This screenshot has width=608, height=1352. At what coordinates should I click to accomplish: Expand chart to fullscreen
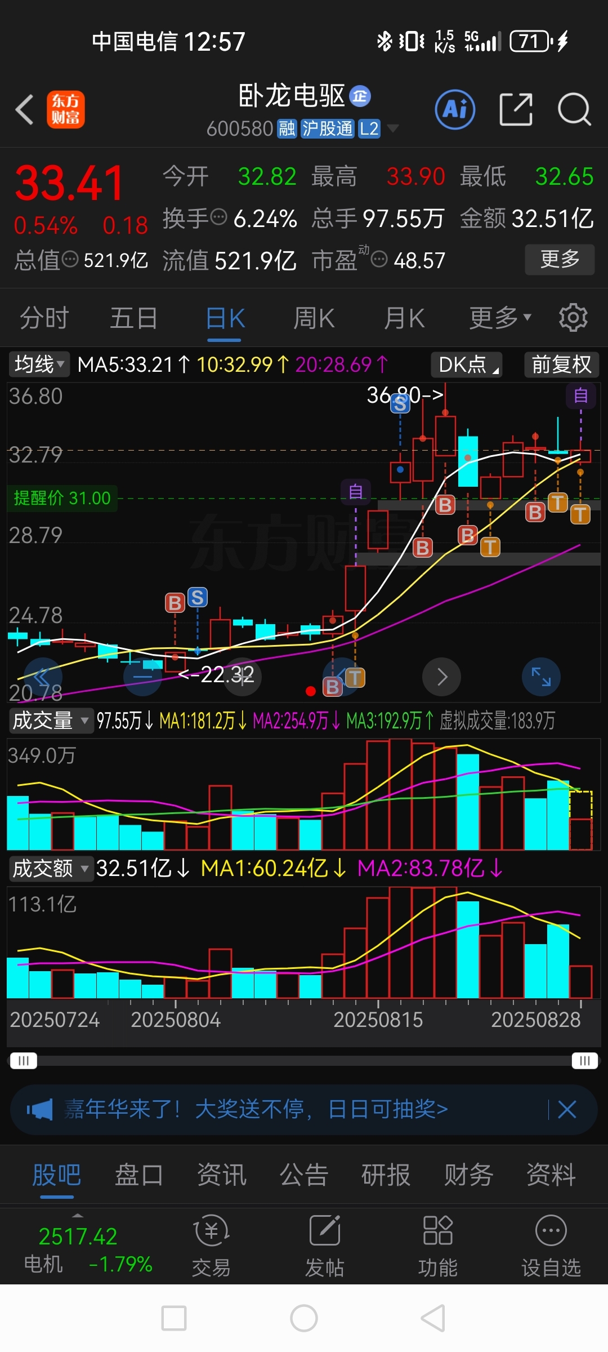click(x=541, y=676)
